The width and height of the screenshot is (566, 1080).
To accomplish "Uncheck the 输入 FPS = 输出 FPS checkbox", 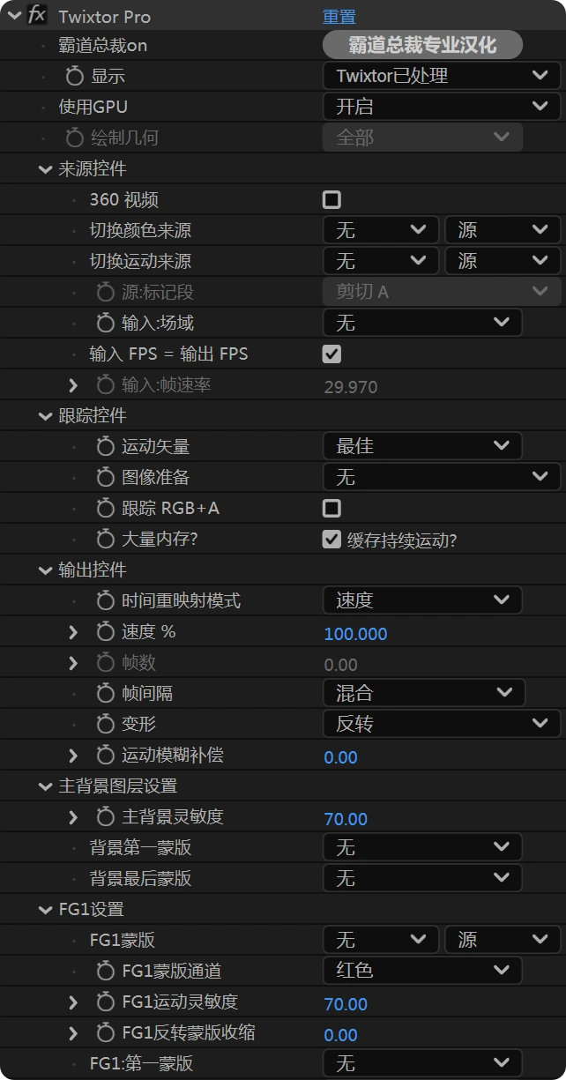I will click(x=331, y=354).
